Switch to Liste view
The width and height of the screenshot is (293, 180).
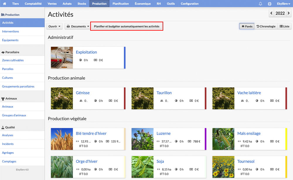[x=285, y=26]
